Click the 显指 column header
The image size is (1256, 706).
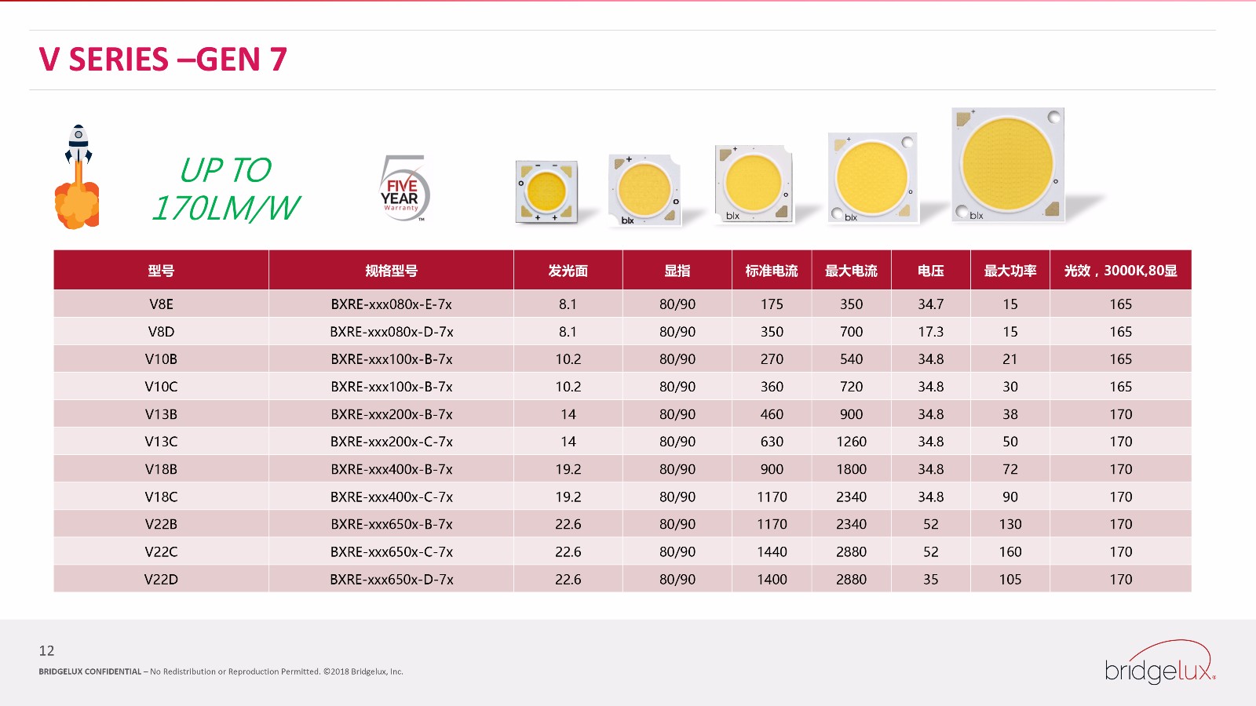point(677,271)
